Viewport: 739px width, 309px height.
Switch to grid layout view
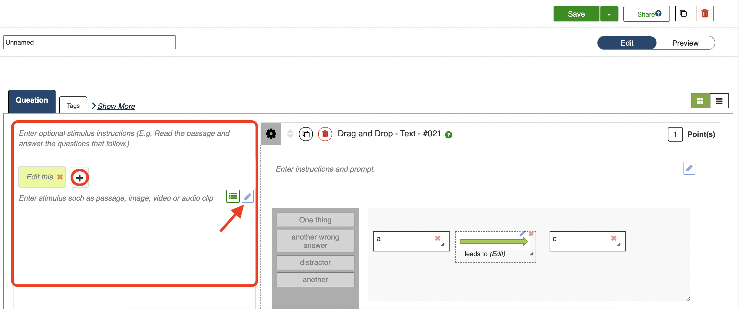(x=700, y=101)
